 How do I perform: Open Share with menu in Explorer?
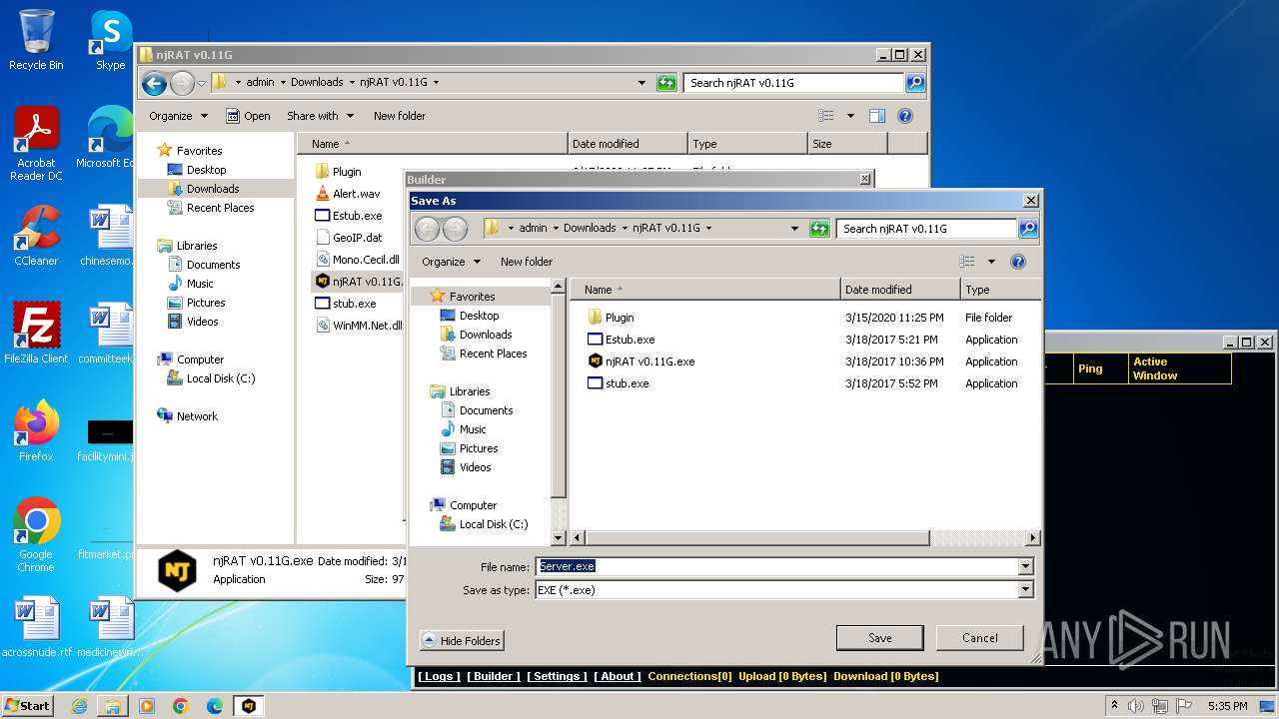320,116
